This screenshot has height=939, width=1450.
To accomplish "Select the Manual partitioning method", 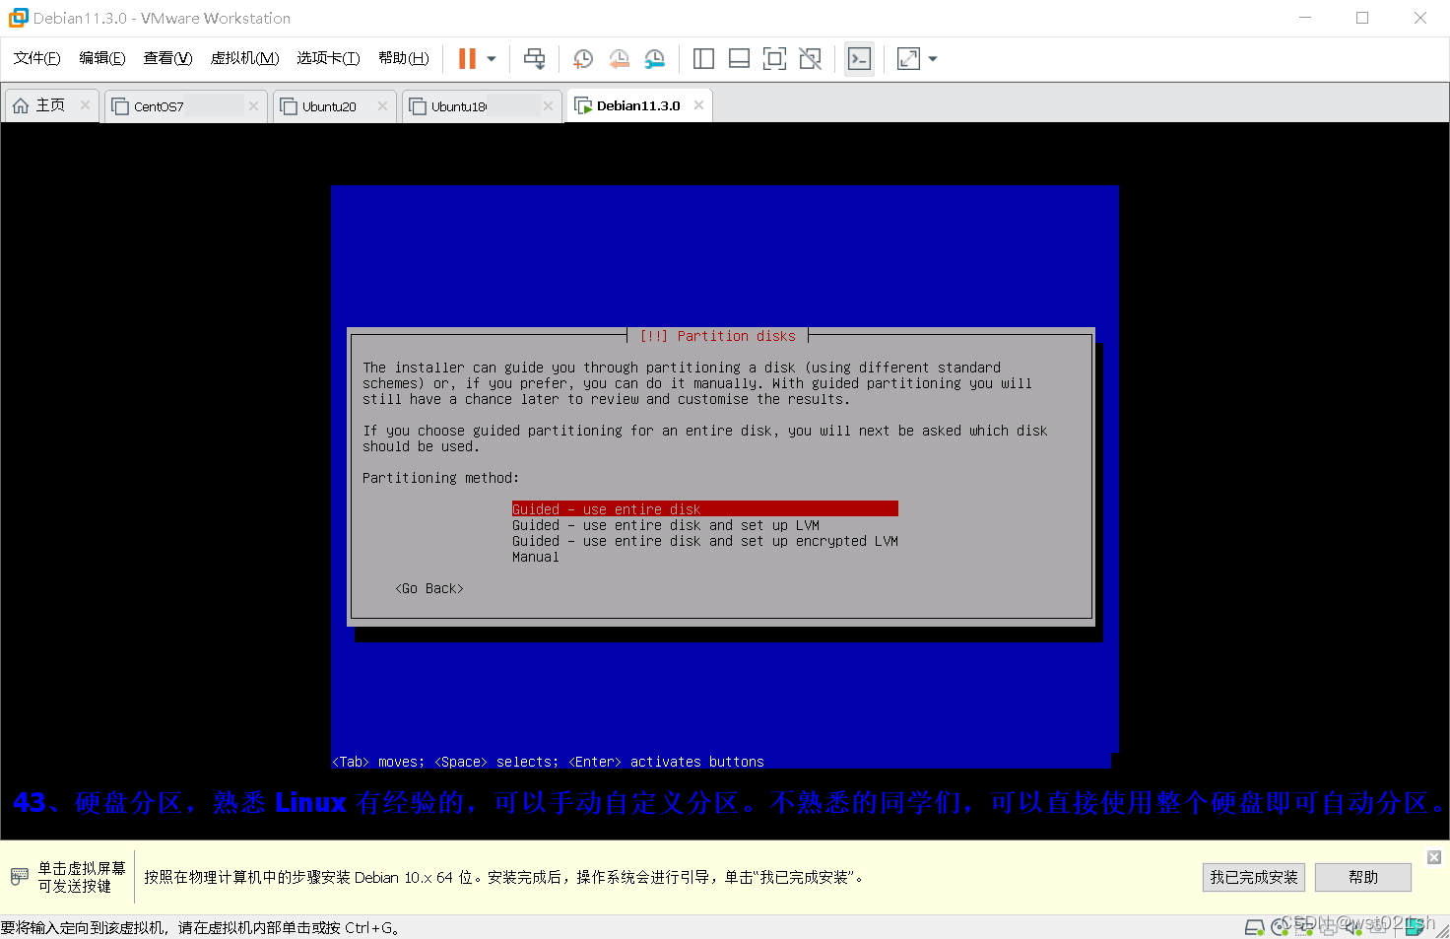I will point(535,557).
